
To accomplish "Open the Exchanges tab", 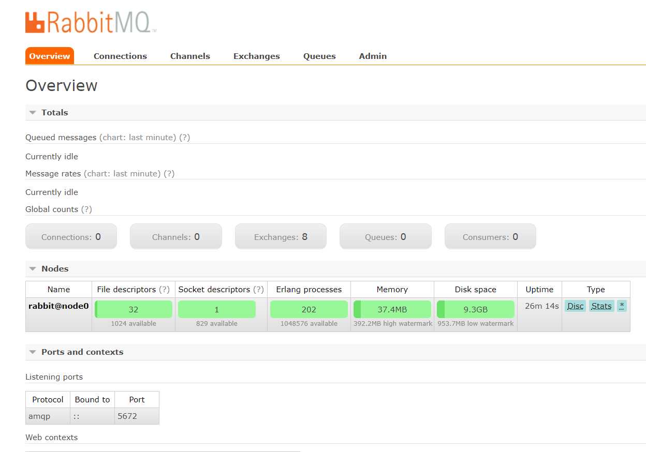I will tap(257, 56).
